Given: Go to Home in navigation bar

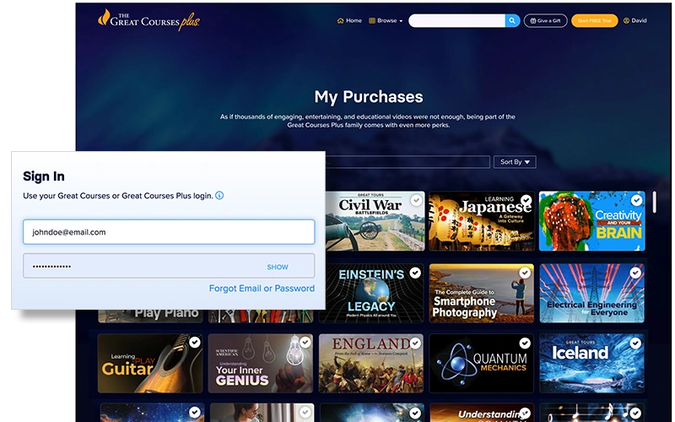Looking at the screenshot, I should click(349, 20).
